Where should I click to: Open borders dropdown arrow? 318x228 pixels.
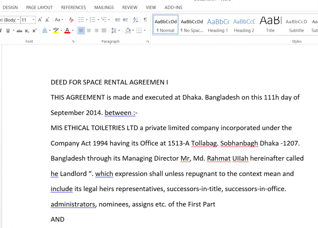click(145, 31)
